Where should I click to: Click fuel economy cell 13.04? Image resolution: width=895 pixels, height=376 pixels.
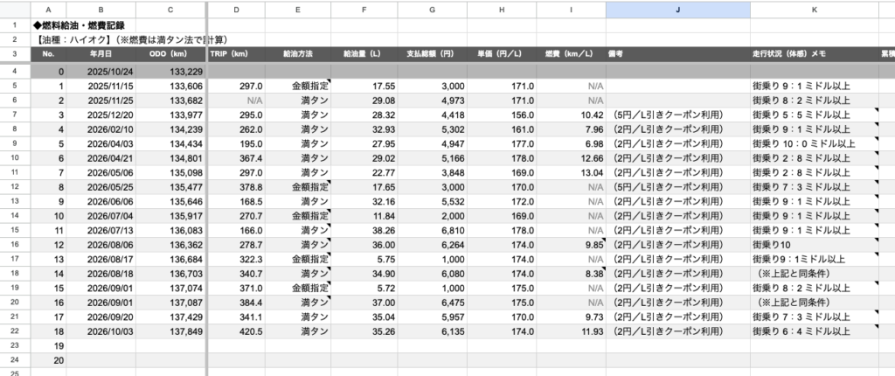pos(572,172)
